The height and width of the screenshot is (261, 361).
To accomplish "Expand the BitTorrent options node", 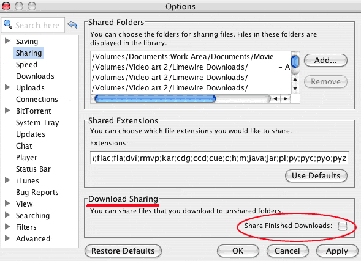I will point(7,111).
